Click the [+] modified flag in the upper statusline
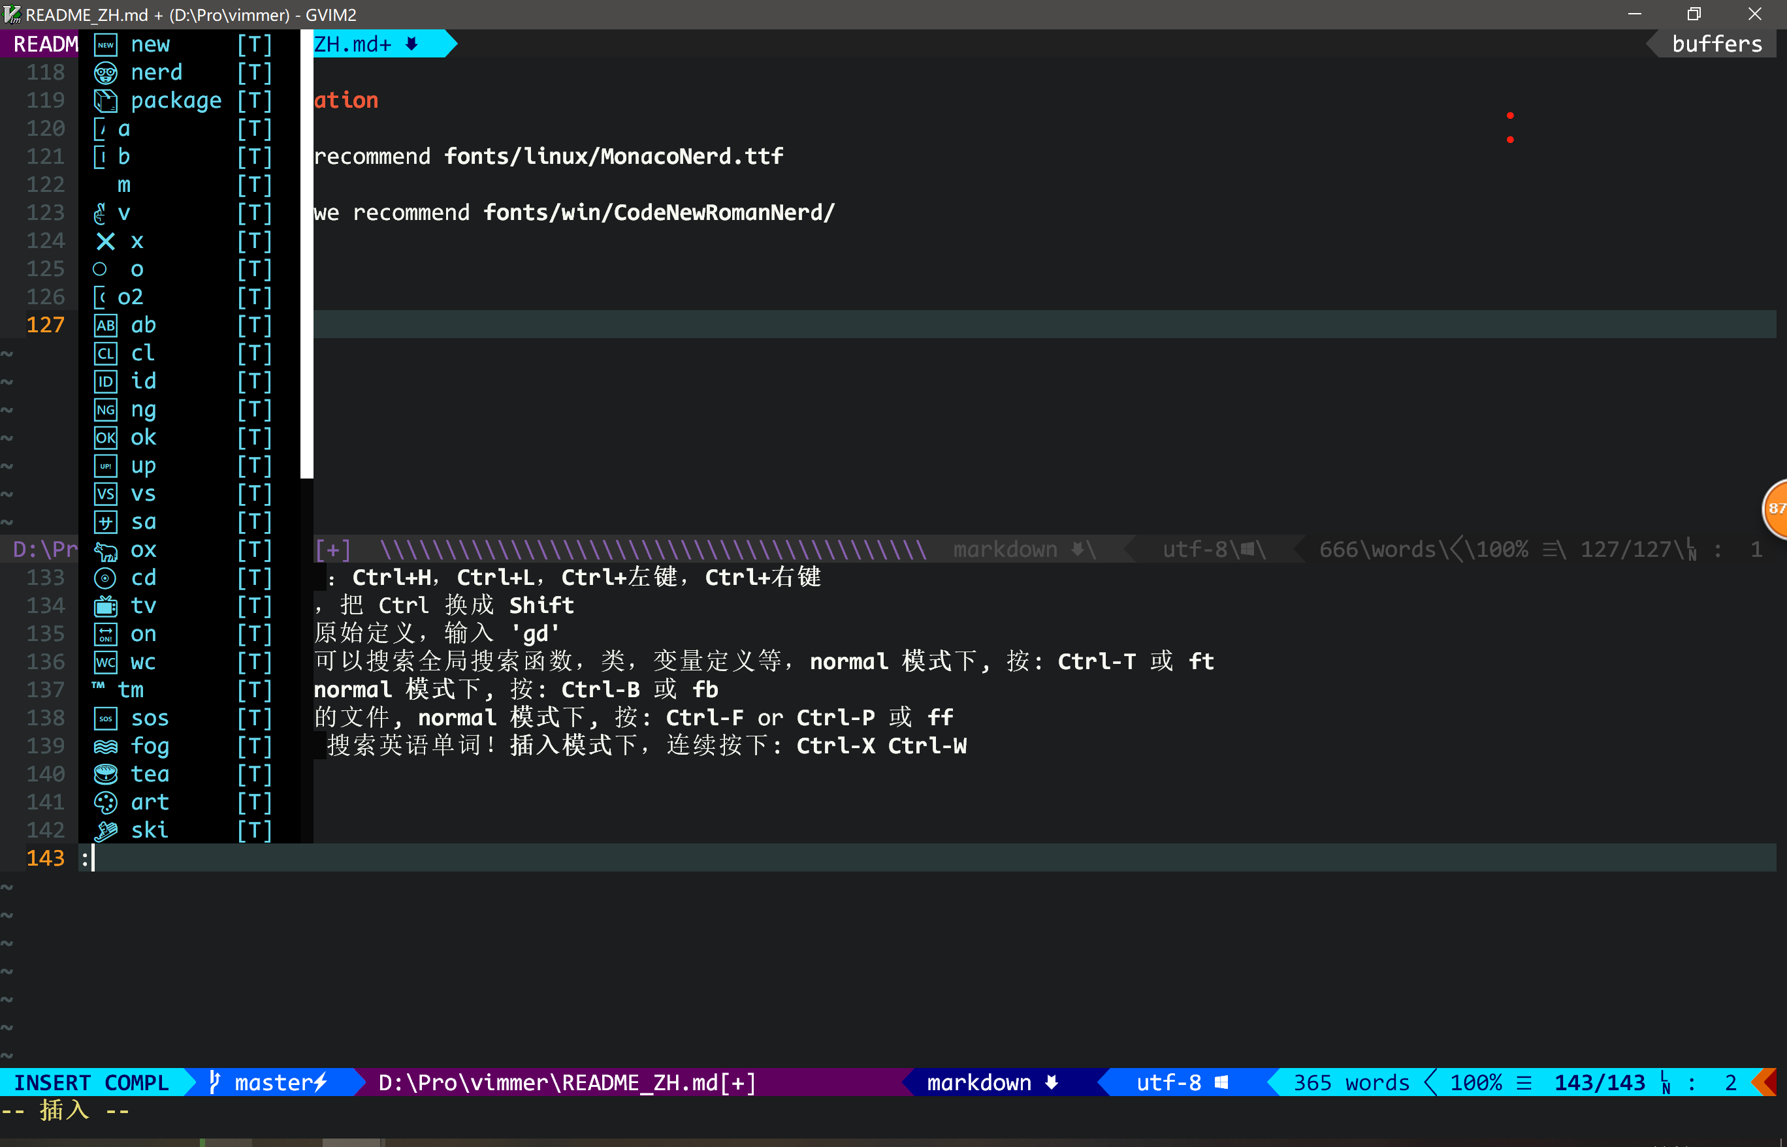This screenshot has width=1787, height=1147. pos(332,550)
